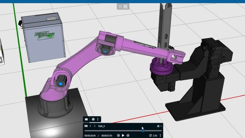
Task: Send the robot to home position
Action: 158,126
